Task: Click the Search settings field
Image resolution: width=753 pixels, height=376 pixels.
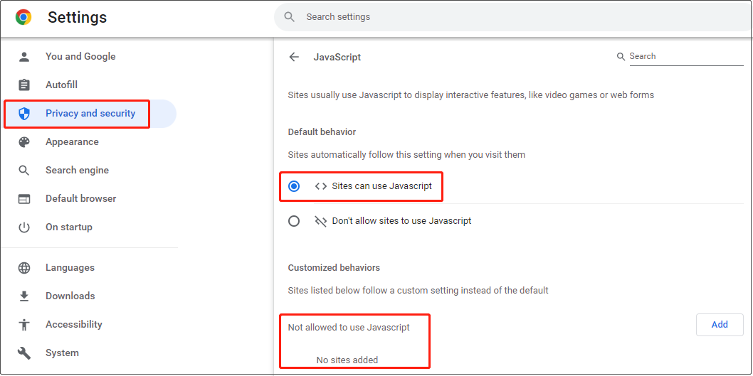Action: click(513, 17)
